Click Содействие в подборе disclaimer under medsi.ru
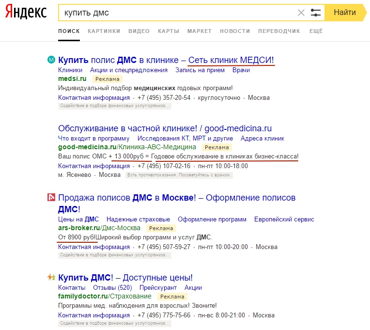Viewport: 370px width, 330px height. [115, 106]
